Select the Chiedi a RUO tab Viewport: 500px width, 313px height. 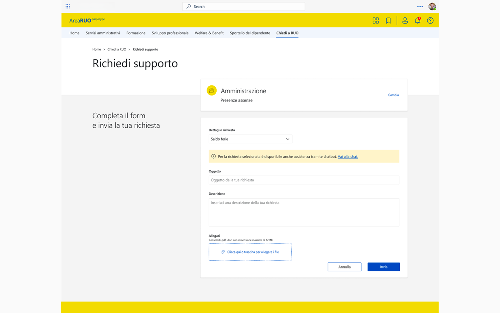pyautogui.click(x=287, y=33)
